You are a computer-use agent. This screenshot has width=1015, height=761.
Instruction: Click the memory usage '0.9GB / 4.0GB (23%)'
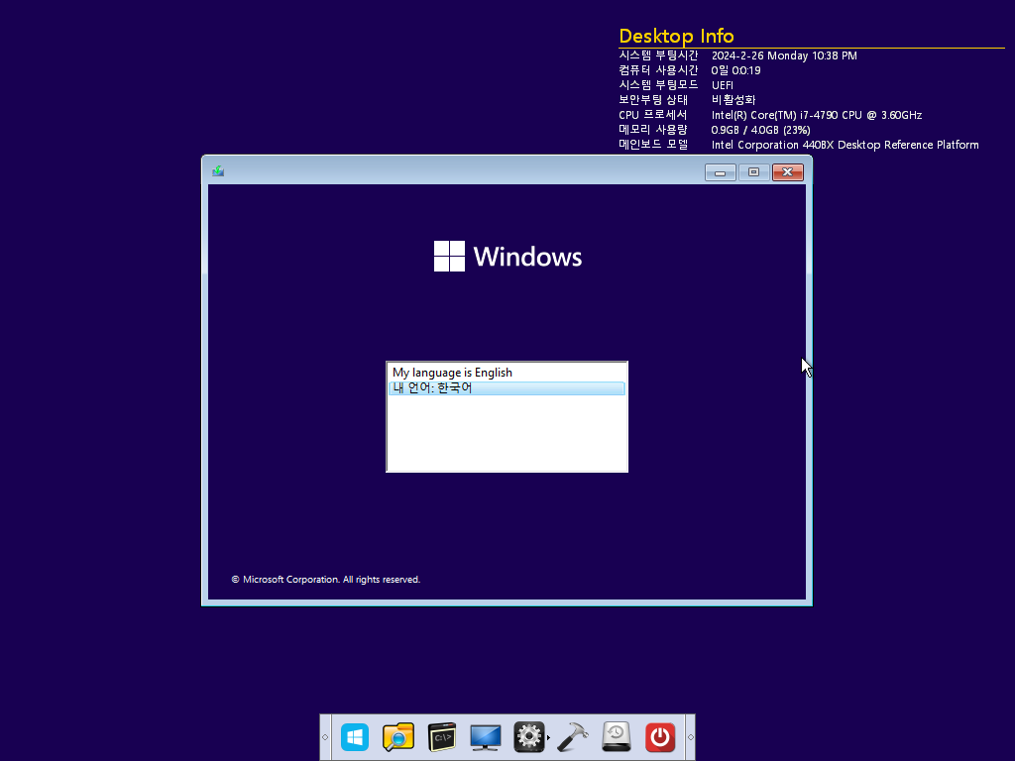760,130
